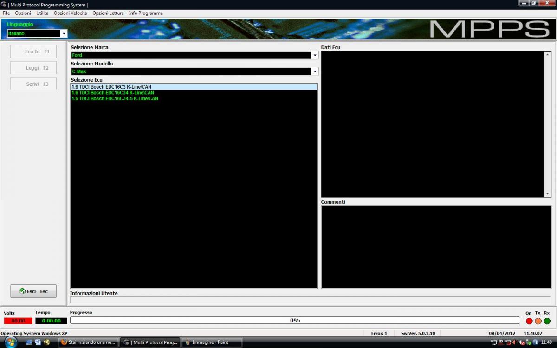This screenshot has height=348, width=557.
Task: Click Multi Protocol Prog taskbar button
Action: (x=150, y=342)
